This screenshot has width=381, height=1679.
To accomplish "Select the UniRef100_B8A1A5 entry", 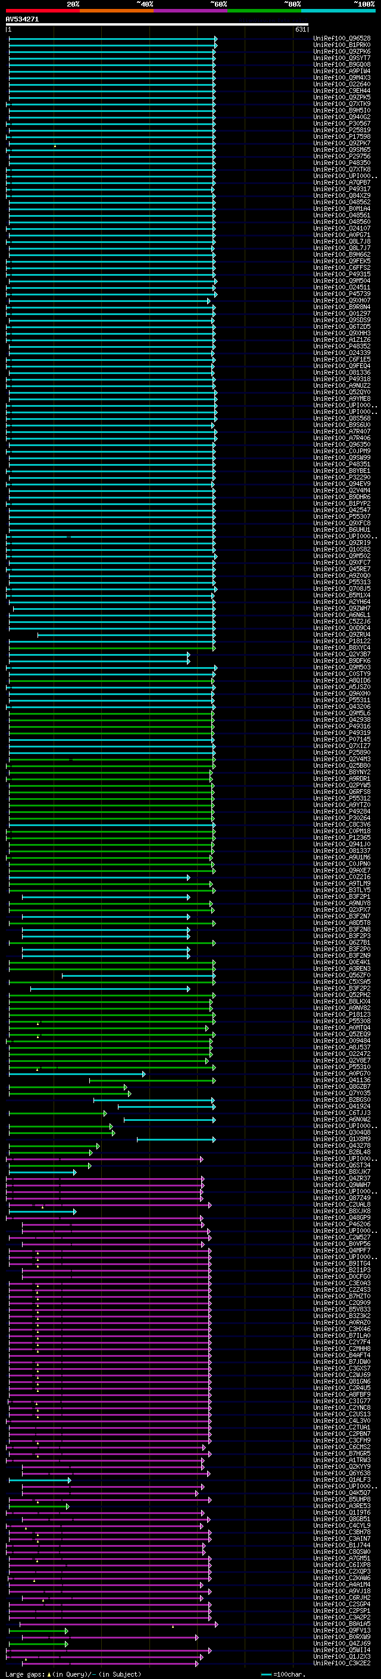I will click(x=342, y=1624).
